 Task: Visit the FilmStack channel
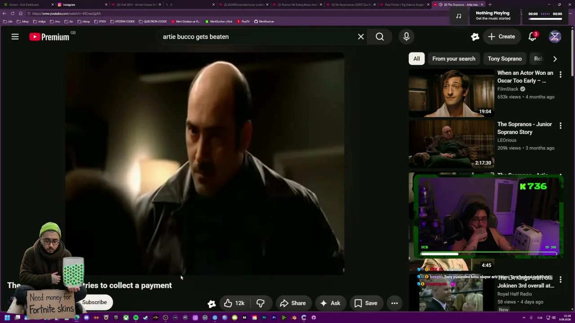coord(508,89)
